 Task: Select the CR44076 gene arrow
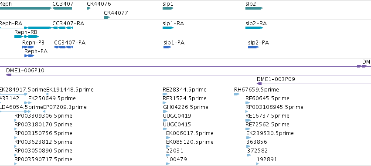[89, 8]
